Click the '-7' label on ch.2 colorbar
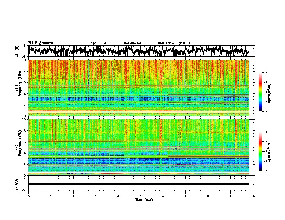This screenshot has height=220, width=285. [265, 171]
